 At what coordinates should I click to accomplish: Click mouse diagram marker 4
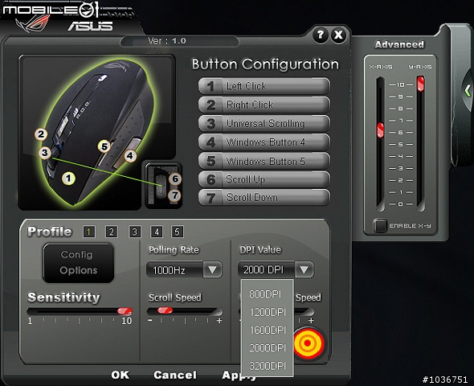tap(130, 156)
